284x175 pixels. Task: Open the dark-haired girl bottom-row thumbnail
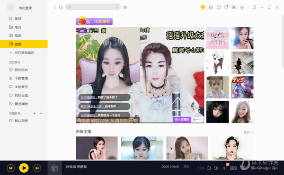point(218,112)
